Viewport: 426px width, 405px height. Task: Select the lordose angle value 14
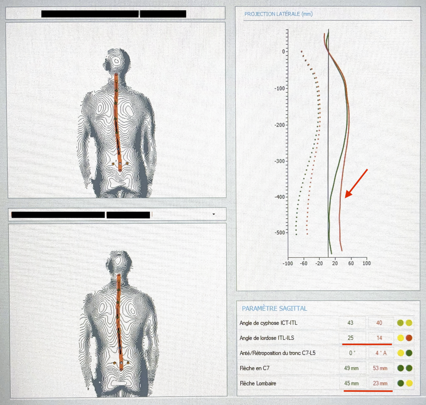(379, 338)
